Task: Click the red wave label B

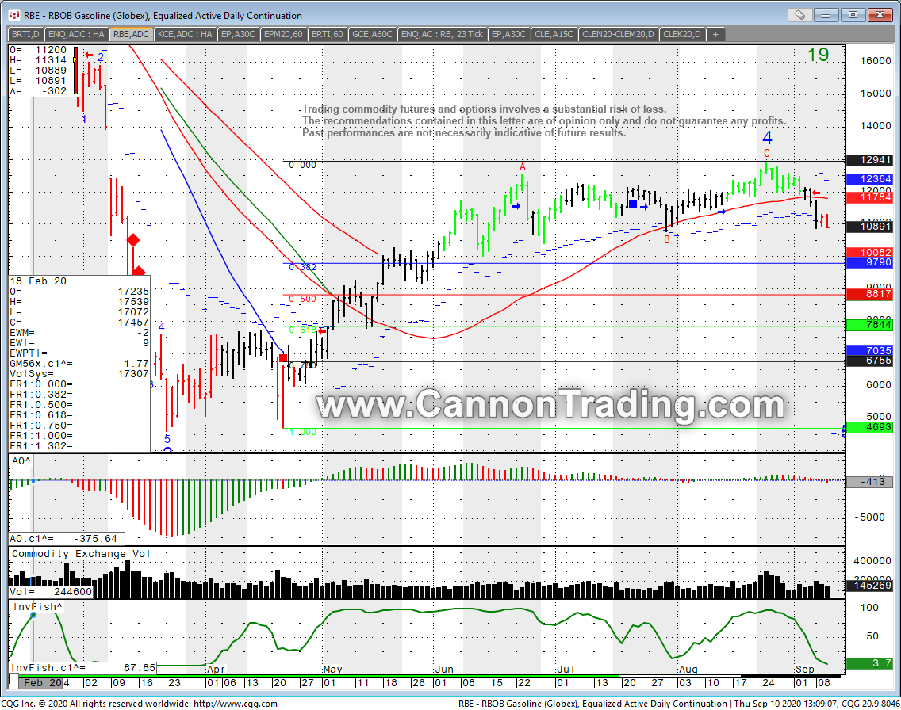Action: [x=666, y=240]
